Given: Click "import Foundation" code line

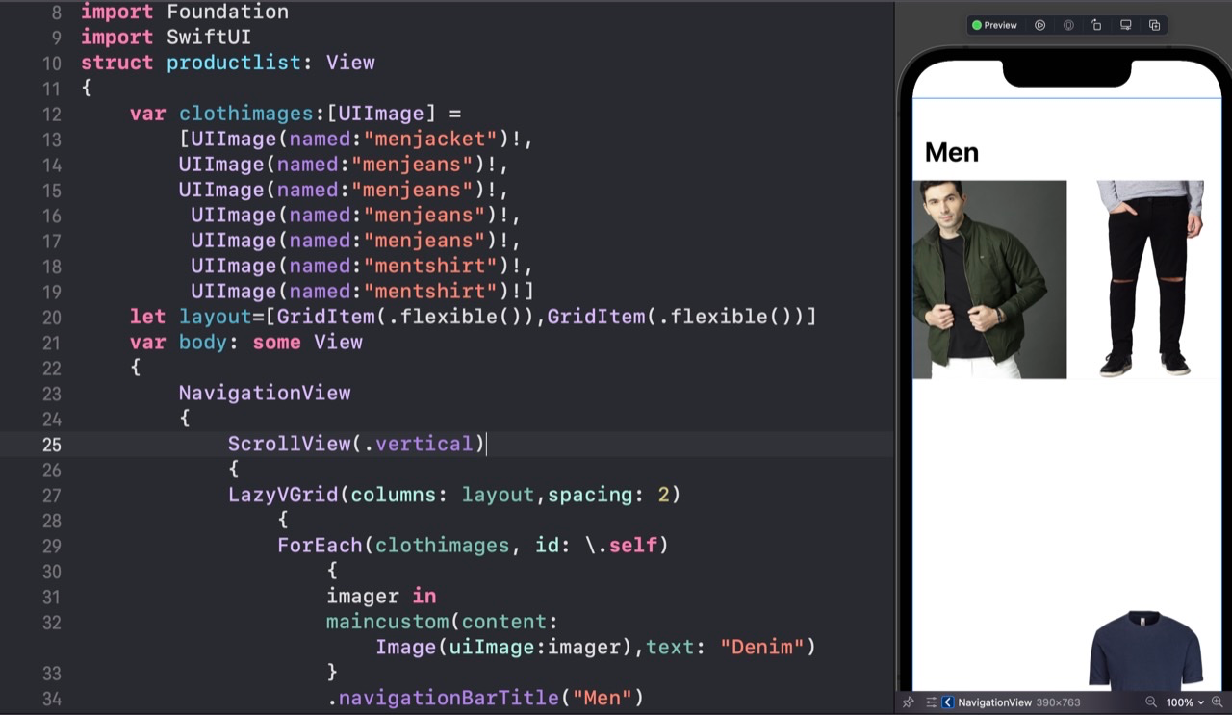Looking at the screenshot, I should click(185, 12).
